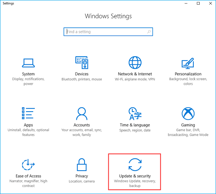Open Time & language clock icon
The height and width of the screenshot is (194, 216).
point(135,114)
